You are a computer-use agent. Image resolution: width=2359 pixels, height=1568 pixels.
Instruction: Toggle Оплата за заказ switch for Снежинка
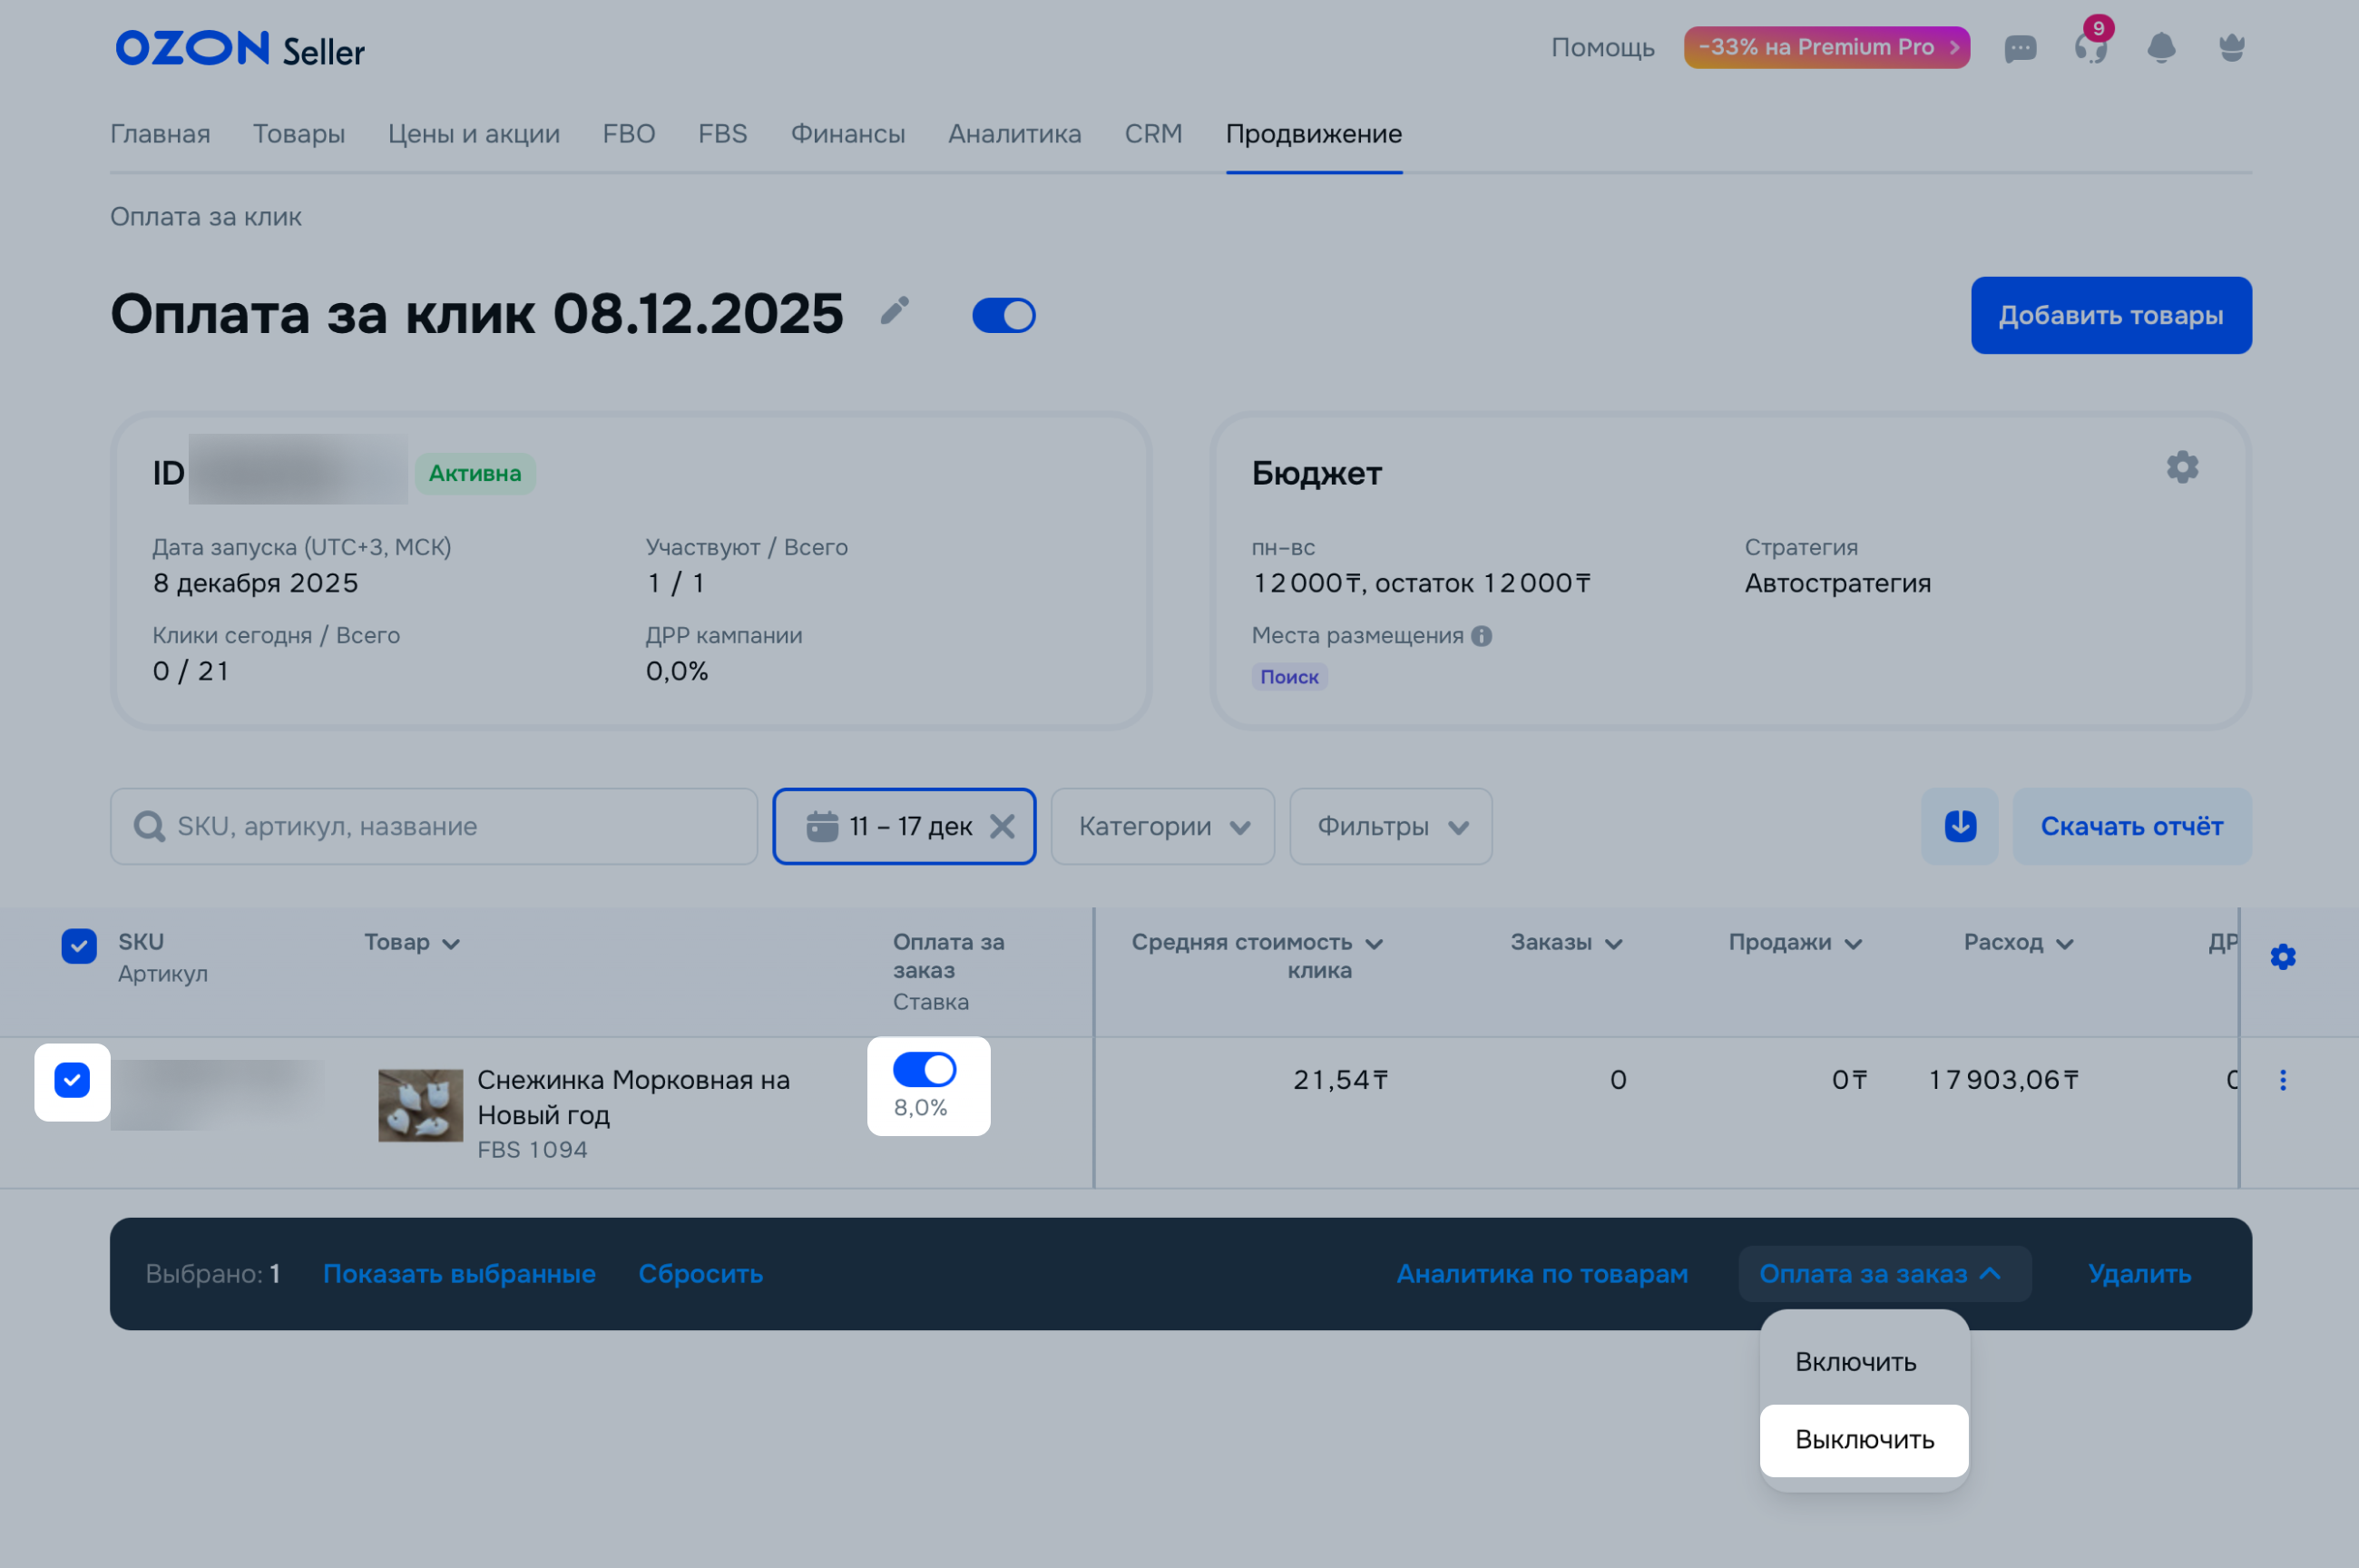925,1070
